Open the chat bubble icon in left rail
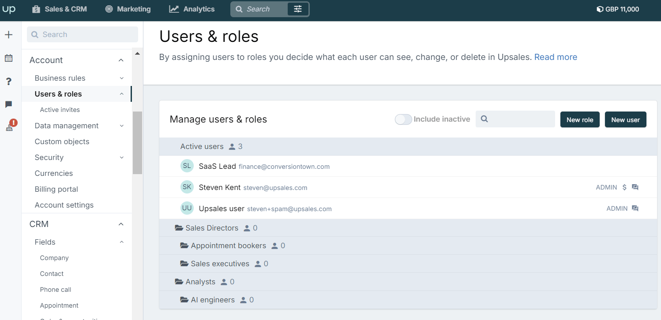Screen dimensions: 661x320 click(8, 104)
